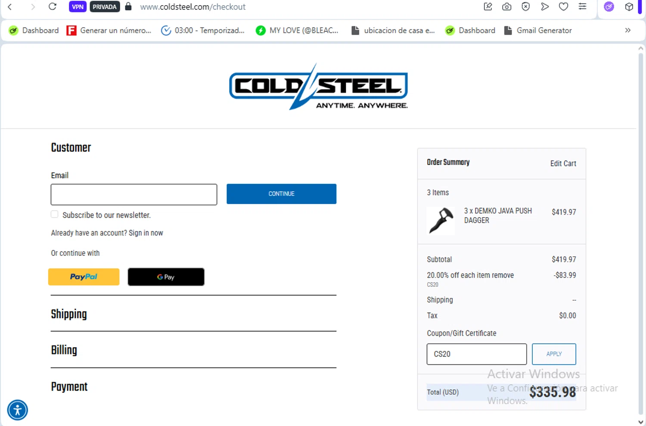This screenshot has height=426, width=646.
Task: Click the padlock site security icon
Action: tap(128, 6)
